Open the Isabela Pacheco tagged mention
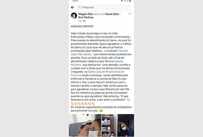The image size is (203, 137). click(x=97, y=63)
